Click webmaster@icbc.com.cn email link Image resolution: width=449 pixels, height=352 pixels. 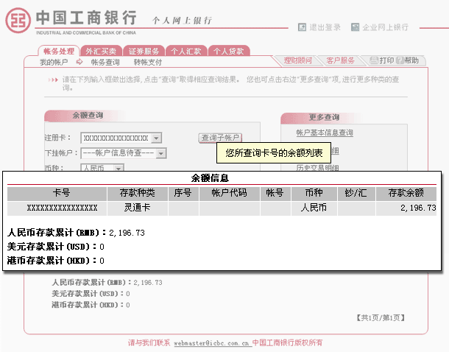point(211,343)
